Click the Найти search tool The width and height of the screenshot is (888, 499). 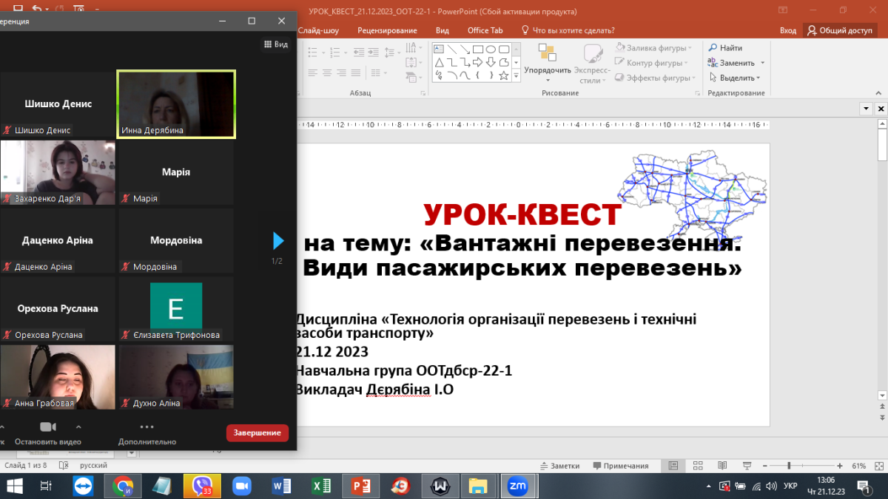pyautogui.click(x=724, y=48)
